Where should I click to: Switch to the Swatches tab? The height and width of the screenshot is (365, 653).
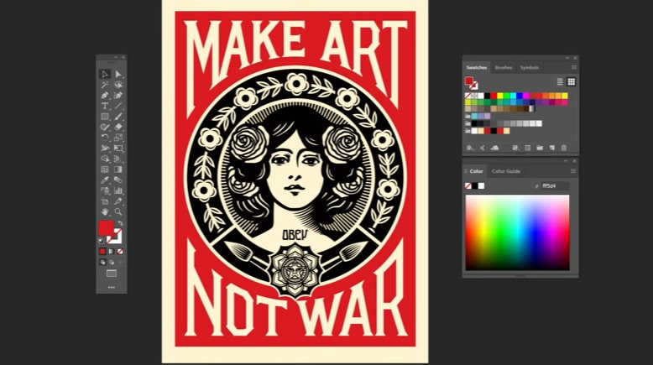(x=477, y=67)
